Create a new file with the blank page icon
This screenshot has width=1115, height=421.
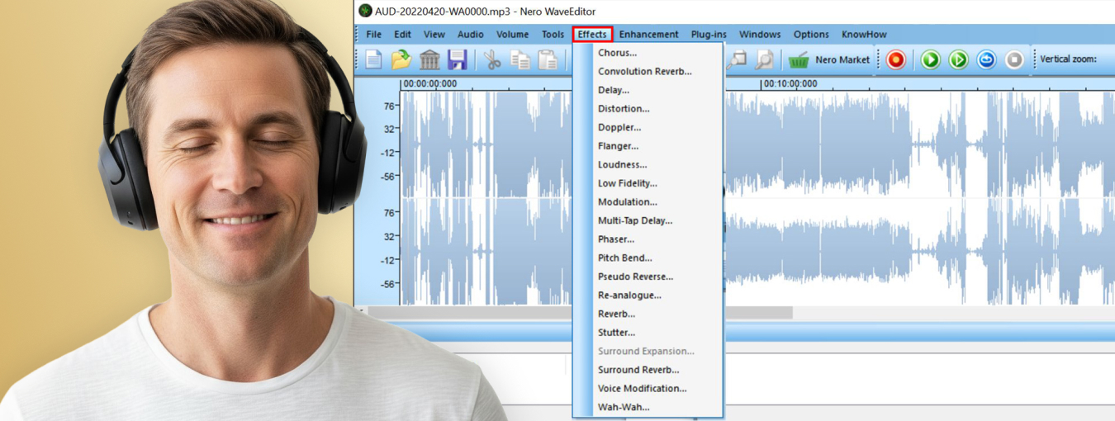(373, 59)
